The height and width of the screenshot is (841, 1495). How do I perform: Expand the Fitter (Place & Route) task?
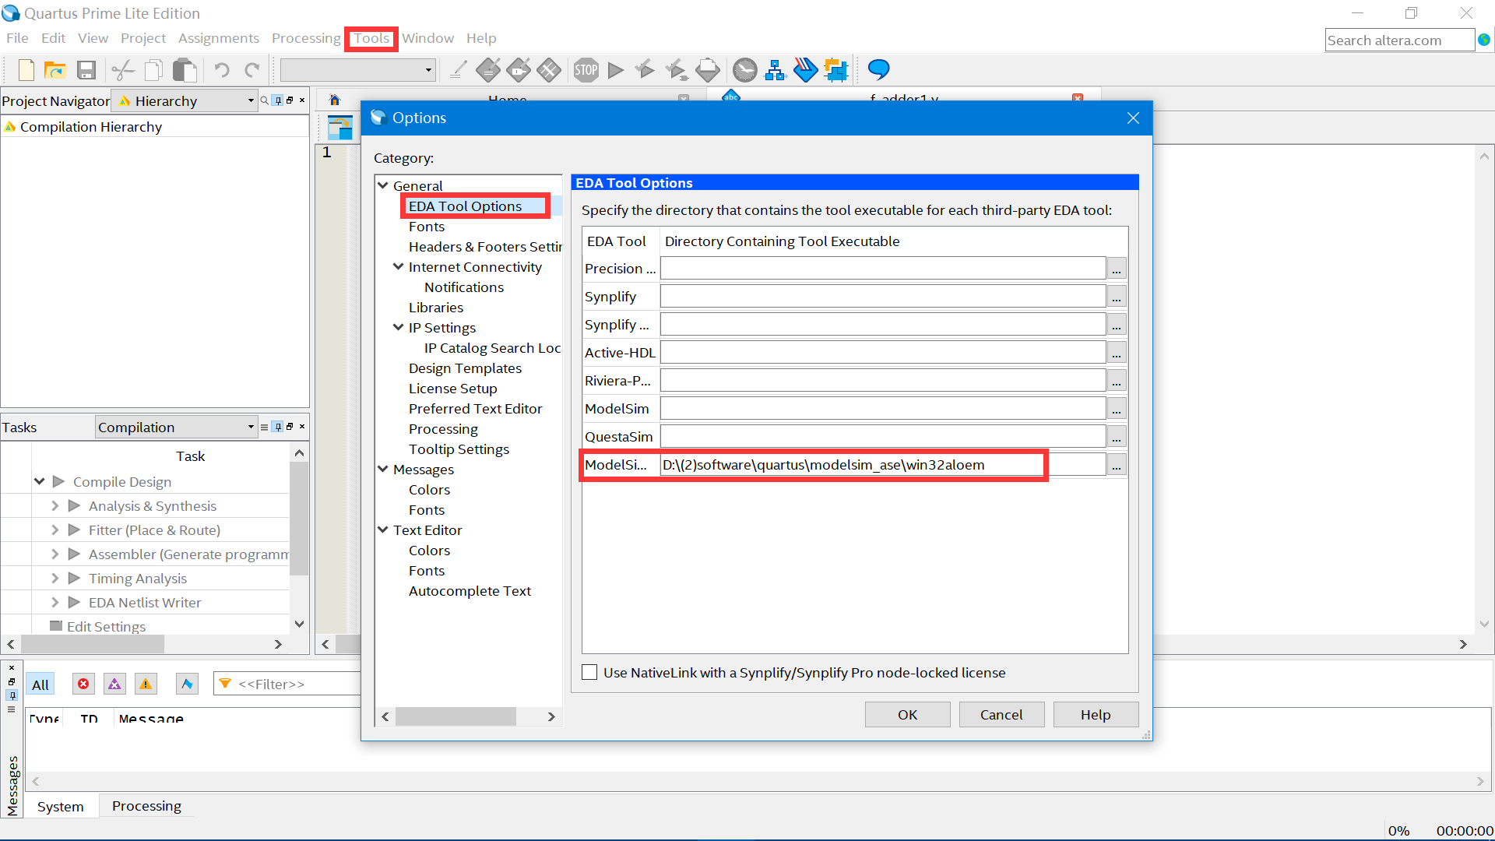[x=54, y=530]
